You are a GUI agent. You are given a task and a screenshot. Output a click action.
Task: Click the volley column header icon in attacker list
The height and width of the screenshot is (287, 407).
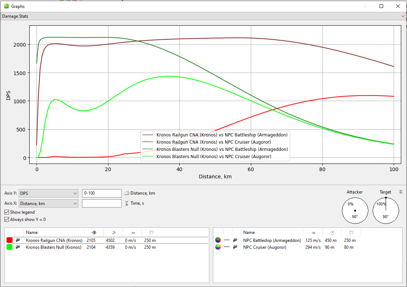point(113,232)
